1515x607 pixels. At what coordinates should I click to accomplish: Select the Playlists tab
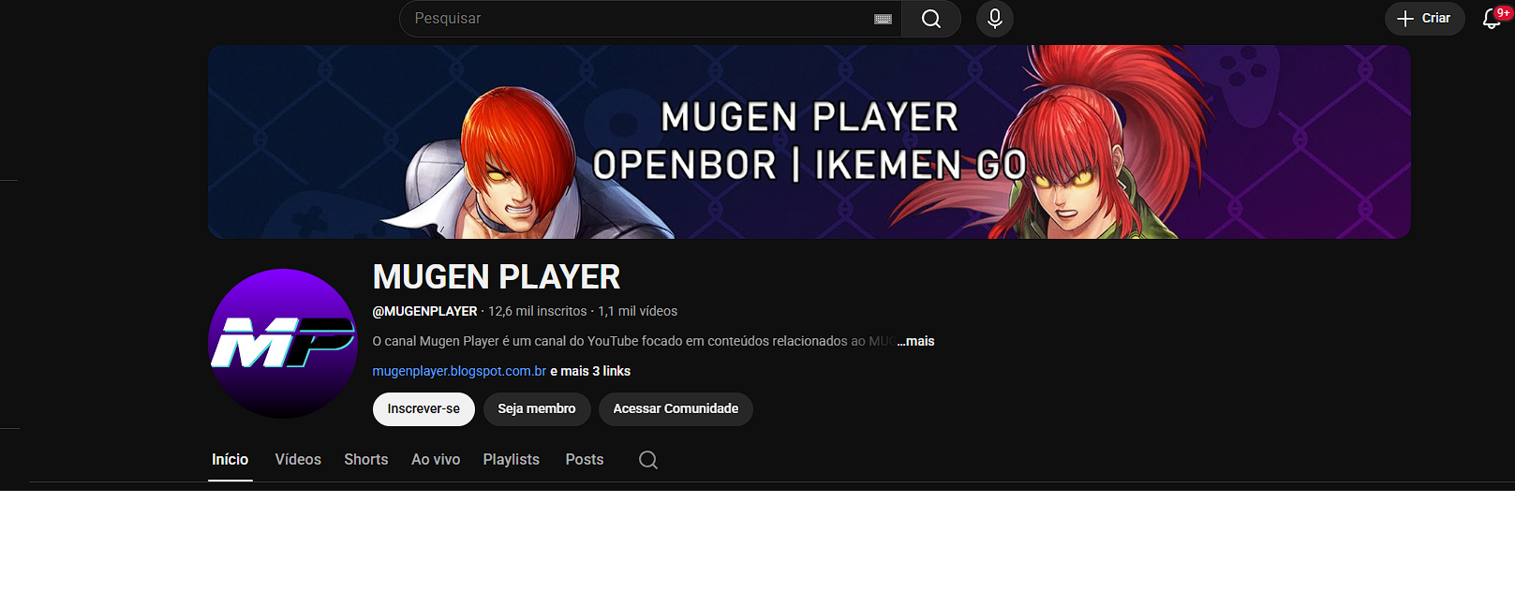click(x=511, y=460)
